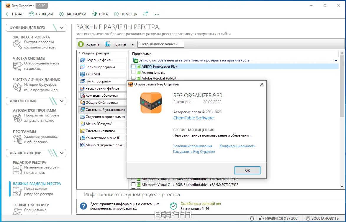
Task: Open the Расширения файлов section
Action: [102, 88]
